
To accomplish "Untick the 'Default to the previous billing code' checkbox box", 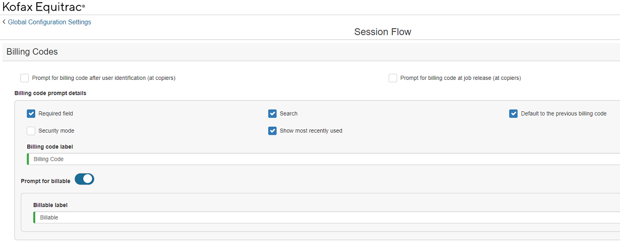I will (x=513, y=113).
